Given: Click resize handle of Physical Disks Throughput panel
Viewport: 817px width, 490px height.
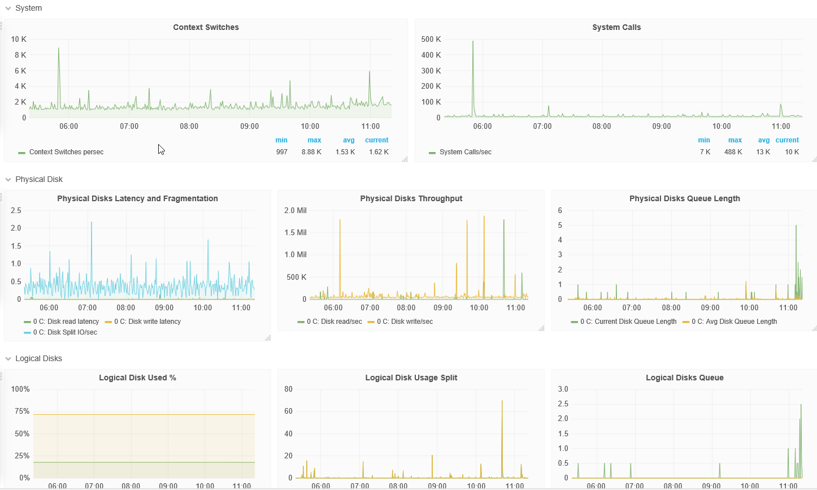Looking at the screenshot, I should pyautogui.click(x=541, y=328).
